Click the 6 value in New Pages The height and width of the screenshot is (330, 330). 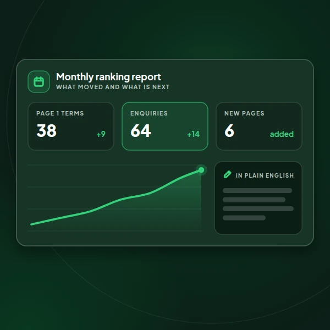coord(229,131)
